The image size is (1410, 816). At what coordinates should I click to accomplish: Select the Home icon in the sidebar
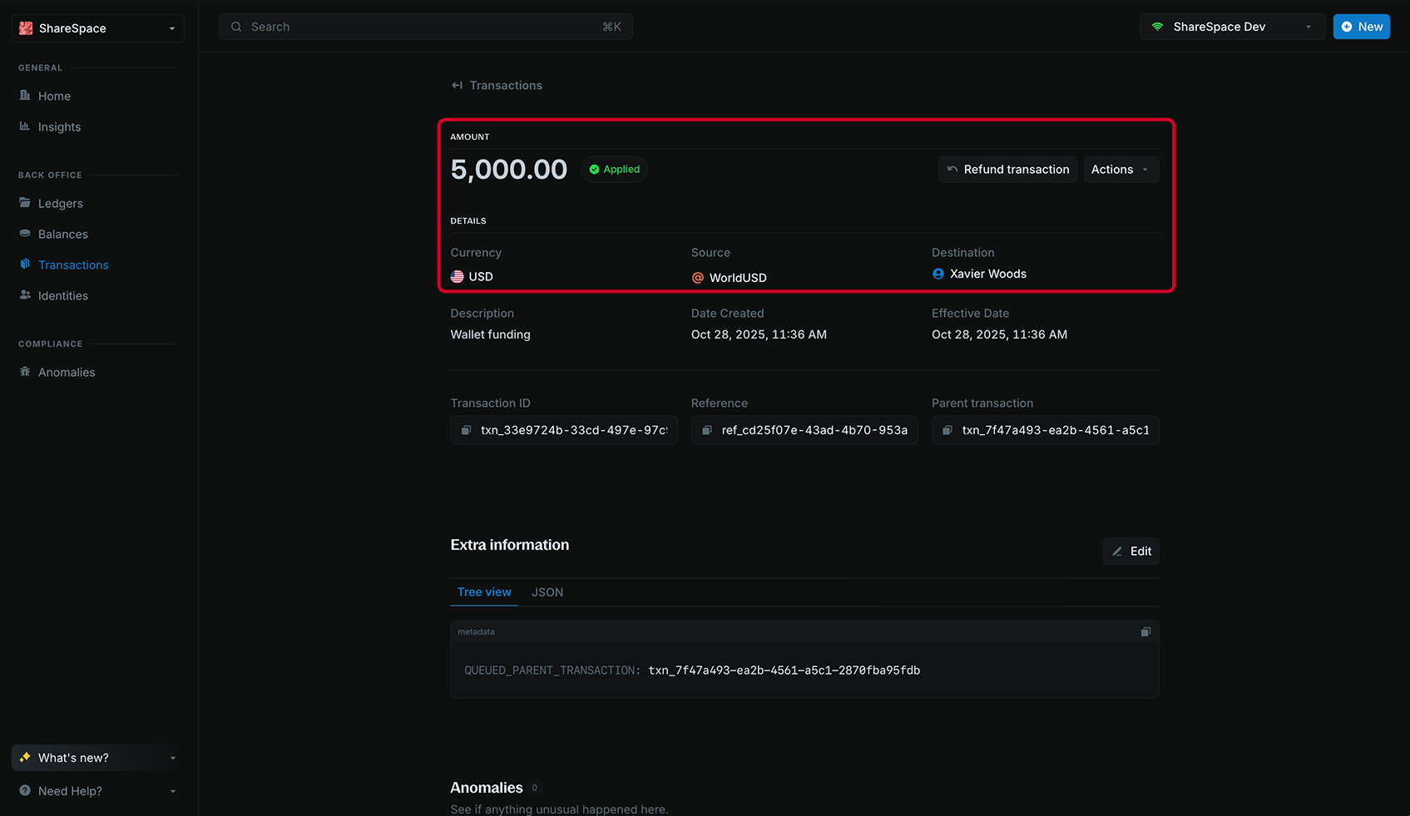[x=25, y=96]
